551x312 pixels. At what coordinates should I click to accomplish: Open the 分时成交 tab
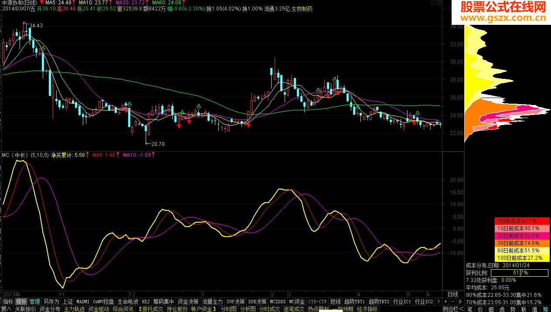269,309
